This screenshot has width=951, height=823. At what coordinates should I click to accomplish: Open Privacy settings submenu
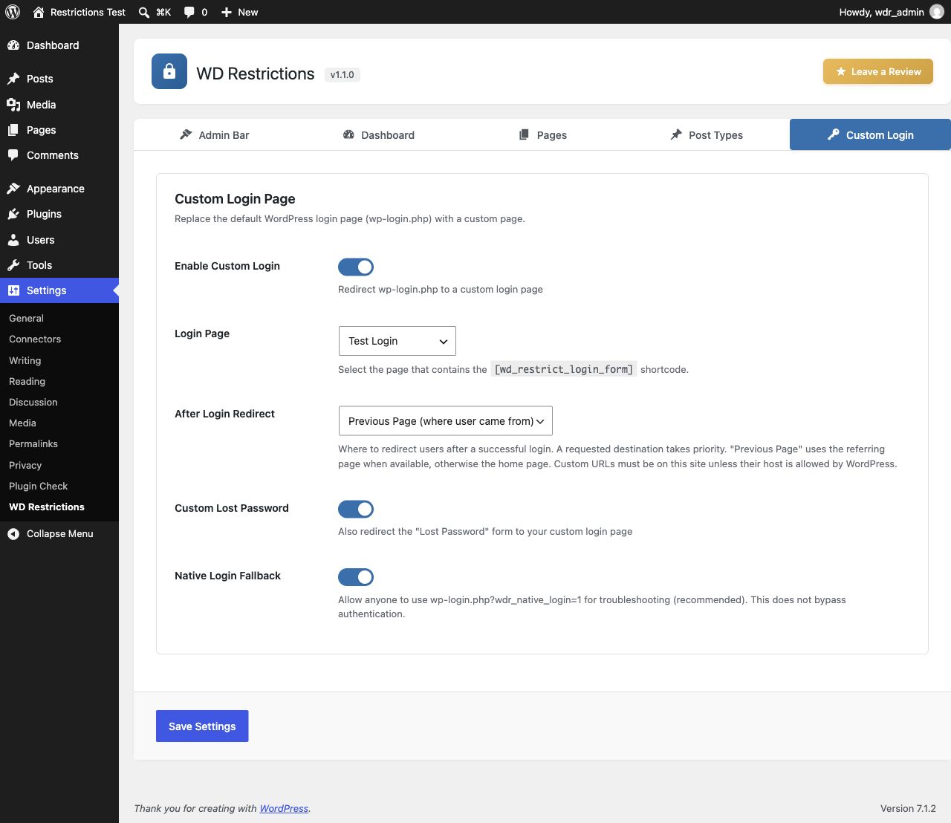(x=25, y=465)
